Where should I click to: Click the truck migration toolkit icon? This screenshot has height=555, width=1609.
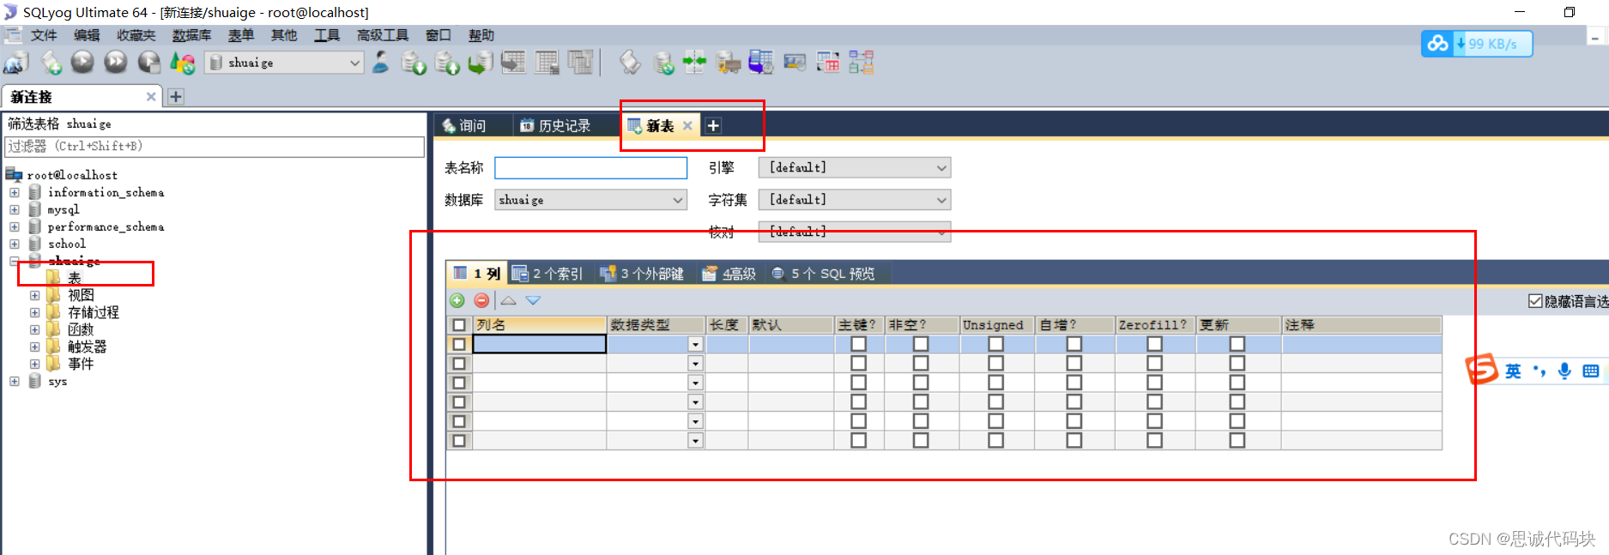pyautogui.click(x=728, y=63)
